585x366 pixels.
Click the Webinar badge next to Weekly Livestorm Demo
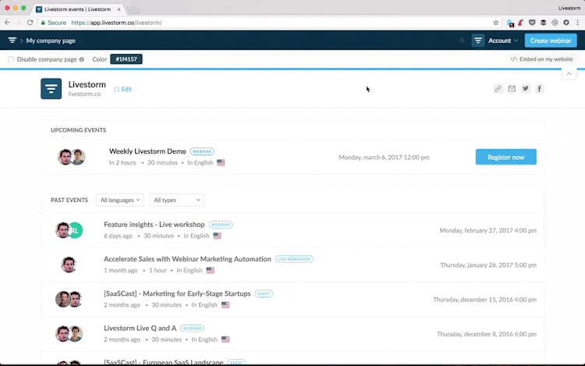tap(202, 151)
